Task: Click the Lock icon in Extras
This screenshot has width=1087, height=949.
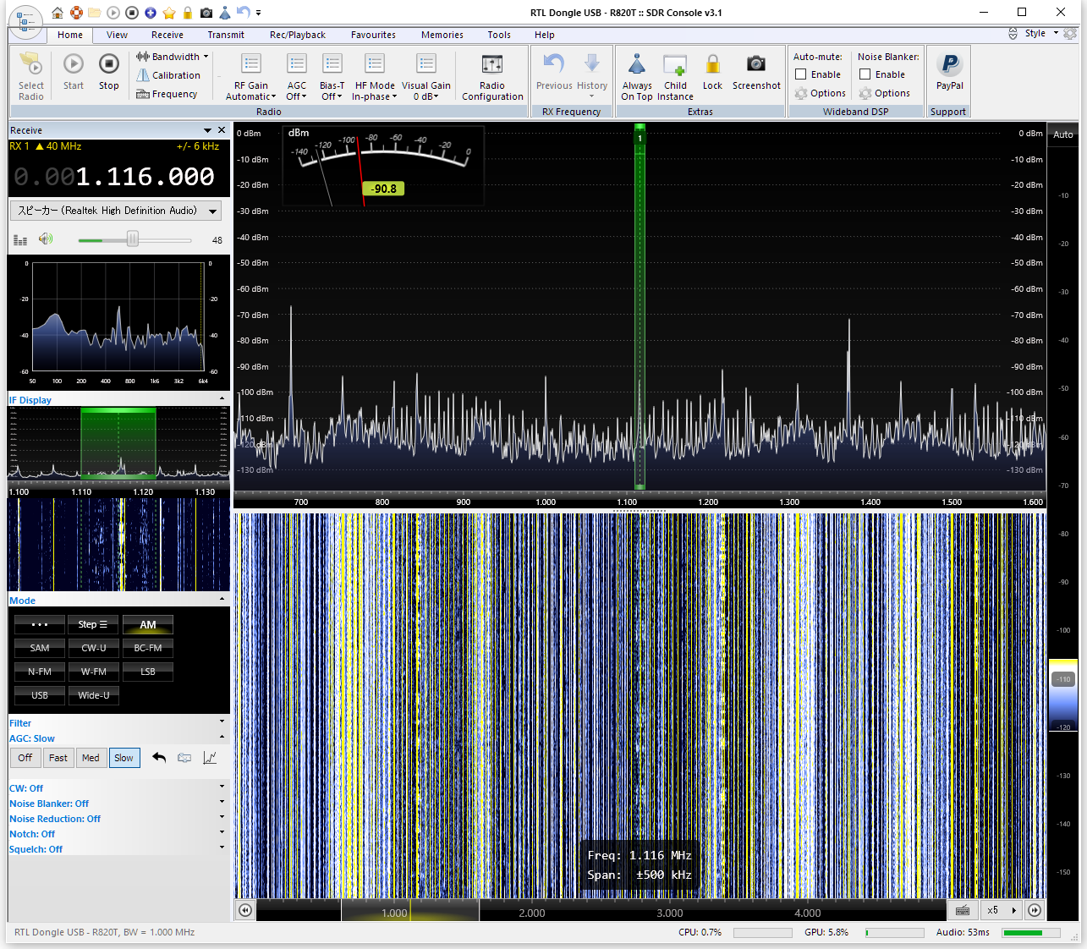Action: [713, 64]
